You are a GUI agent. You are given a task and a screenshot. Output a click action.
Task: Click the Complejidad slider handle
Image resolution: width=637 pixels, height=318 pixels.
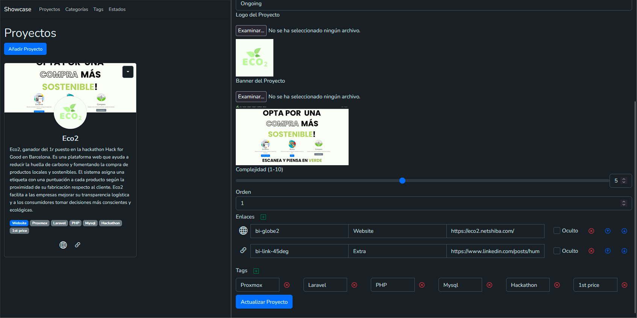(x=402, y=181)
